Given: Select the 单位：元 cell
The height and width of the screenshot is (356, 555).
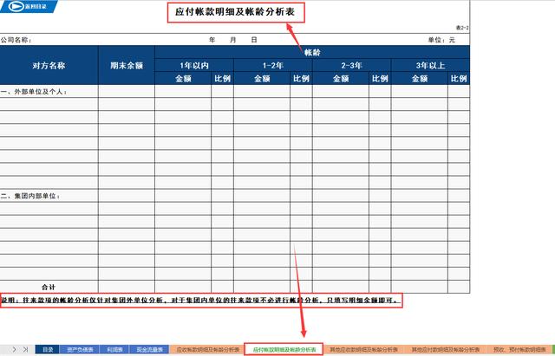Looking at the screenshot, I should [x=441, y=40].
